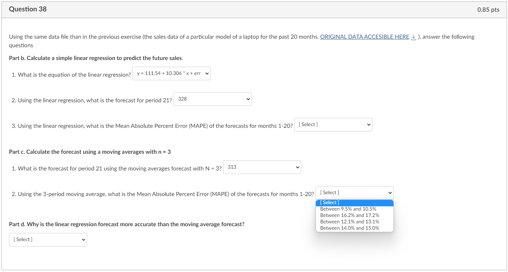Click the chevron on the 328 forecast dropdown
The width and height of the screenshot is (508, 272).
pyautogui.click(x=247, y=99)
